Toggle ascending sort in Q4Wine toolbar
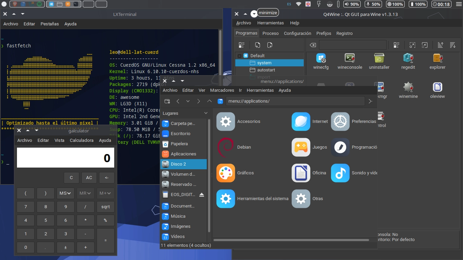 pos(440,45)
